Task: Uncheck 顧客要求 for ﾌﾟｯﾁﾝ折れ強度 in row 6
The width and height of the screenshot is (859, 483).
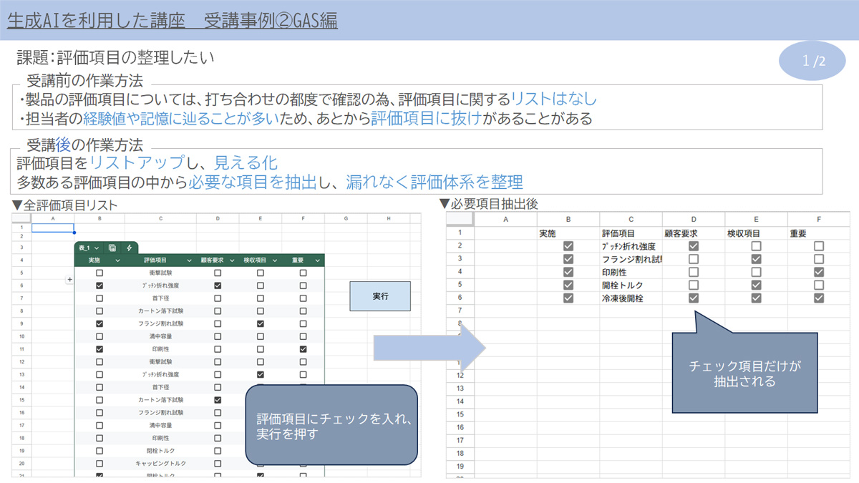Action: (x=218, y=286)
